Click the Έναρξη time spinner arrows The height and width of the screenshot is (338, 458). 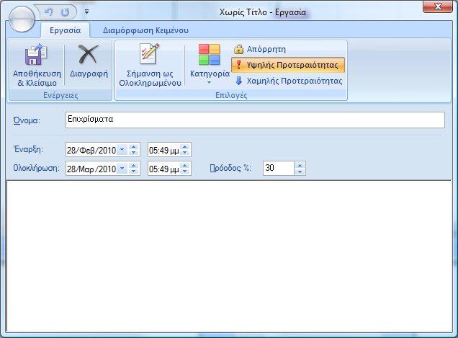pos(185,150)
